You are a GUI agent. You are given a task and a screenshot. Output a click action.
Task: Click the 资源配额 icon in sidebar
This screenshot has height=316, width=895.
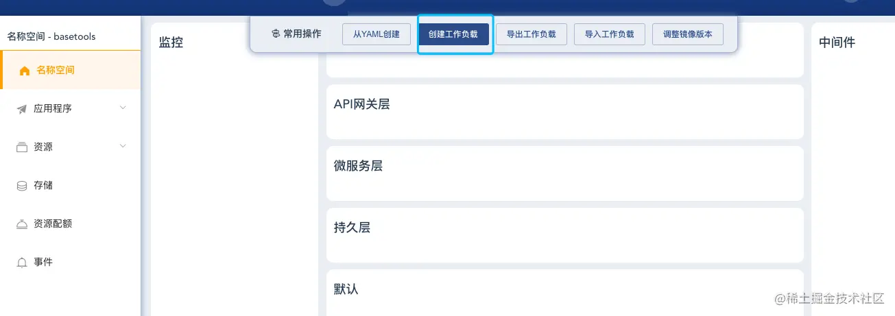(x=21, y=224)
